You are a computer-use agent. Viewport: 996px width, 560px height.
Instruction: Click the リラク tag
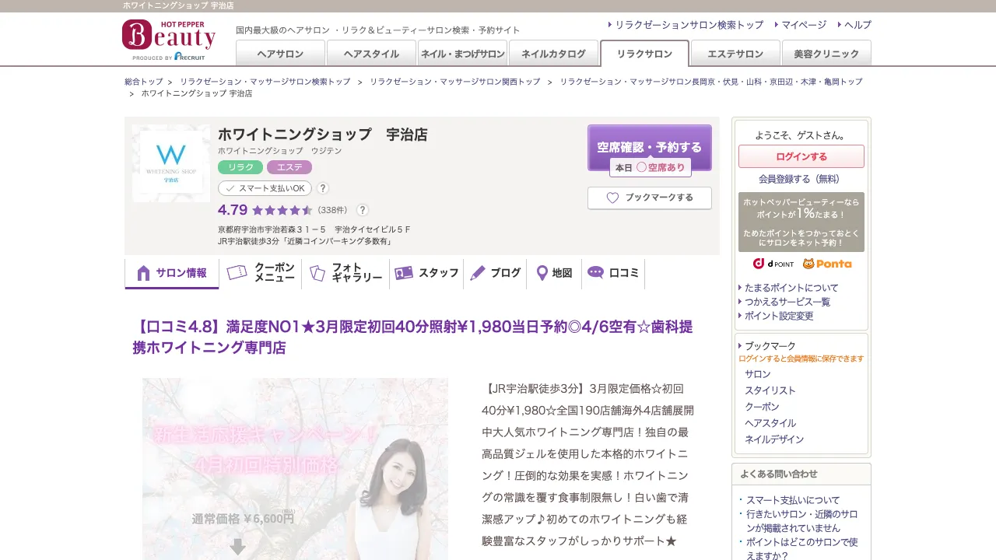tap(241, 167)
